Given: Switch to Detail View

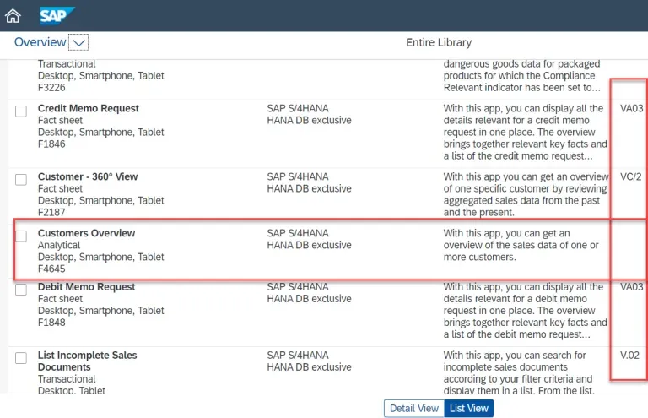Looking at the screenshot, I should coord(413,409).
